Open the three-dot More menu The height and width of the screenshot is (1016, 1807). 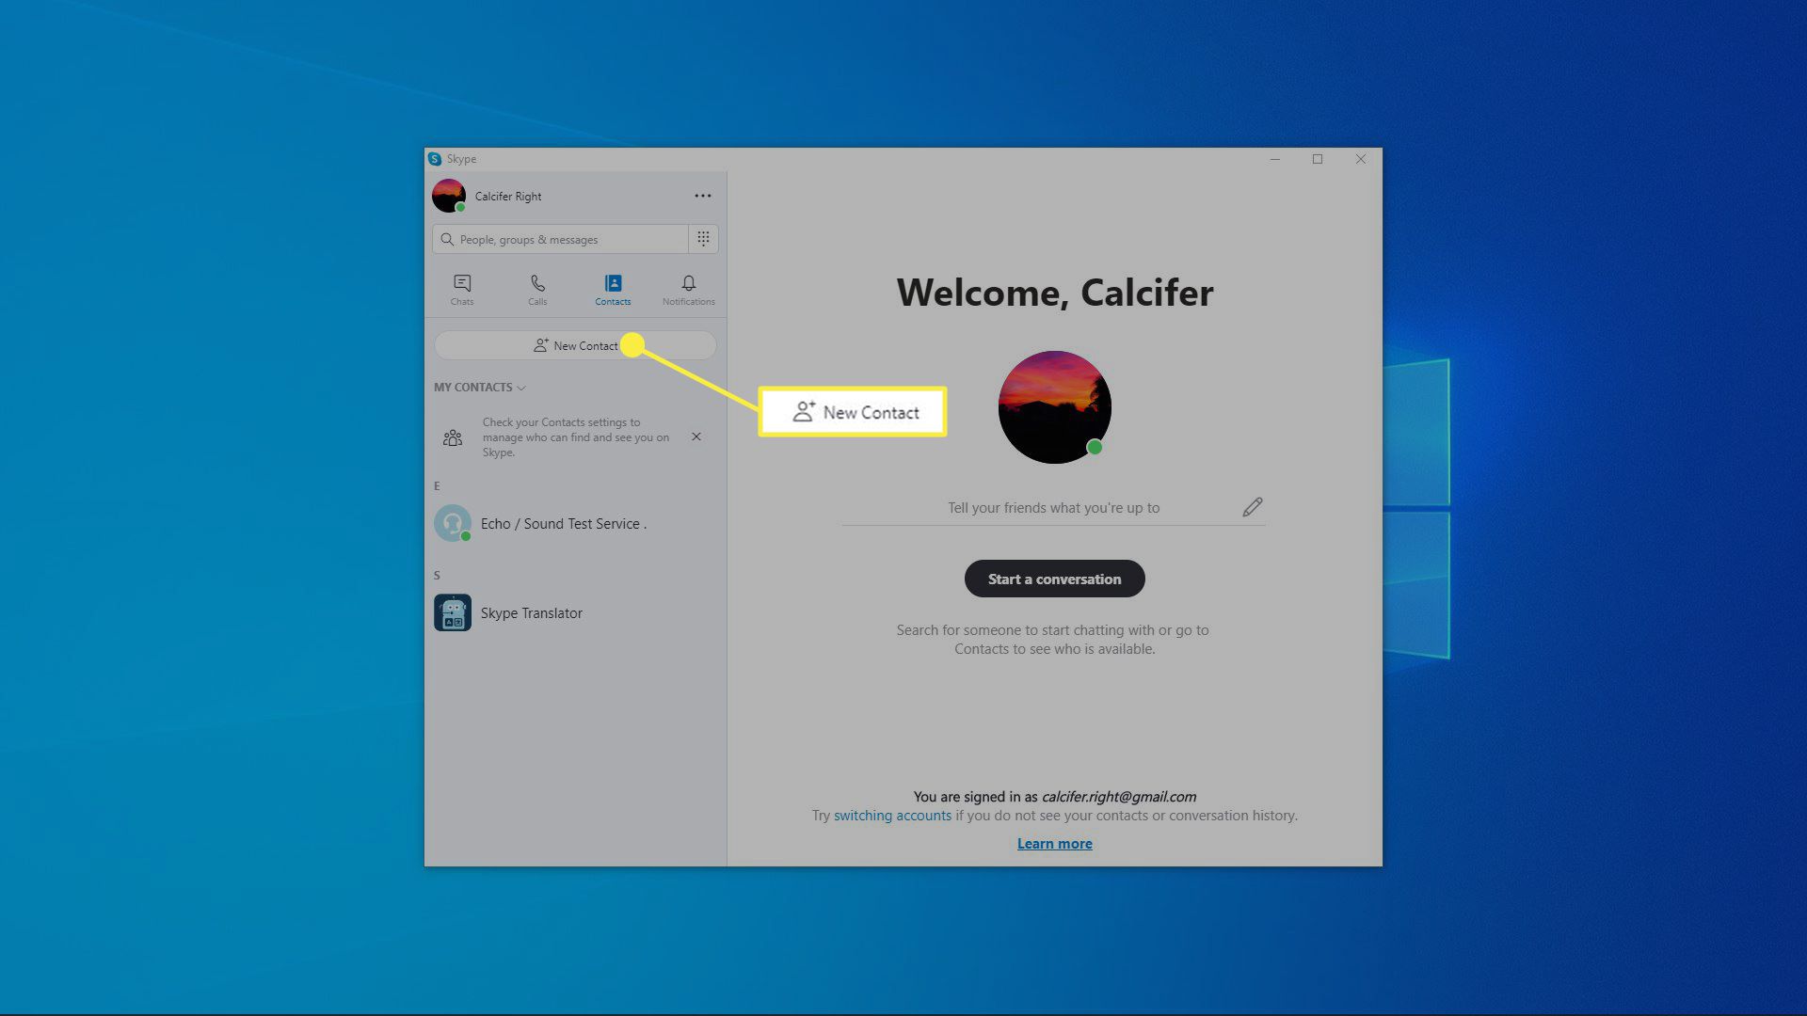point(702,196)
